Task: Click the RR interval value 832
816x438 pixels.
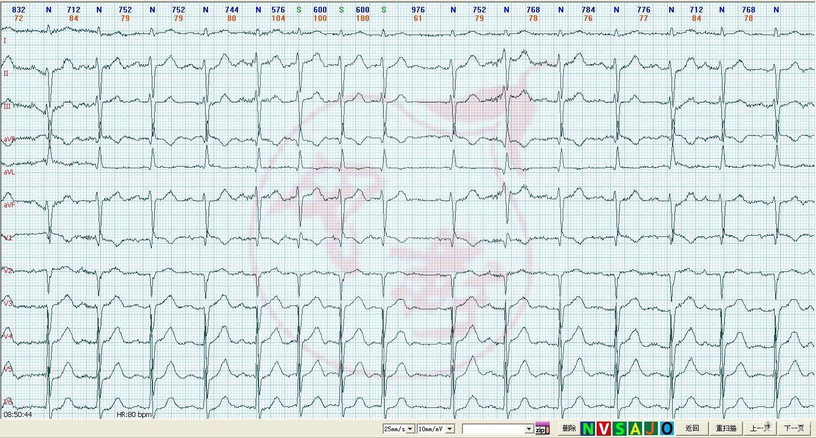Action: click(19, 10)
